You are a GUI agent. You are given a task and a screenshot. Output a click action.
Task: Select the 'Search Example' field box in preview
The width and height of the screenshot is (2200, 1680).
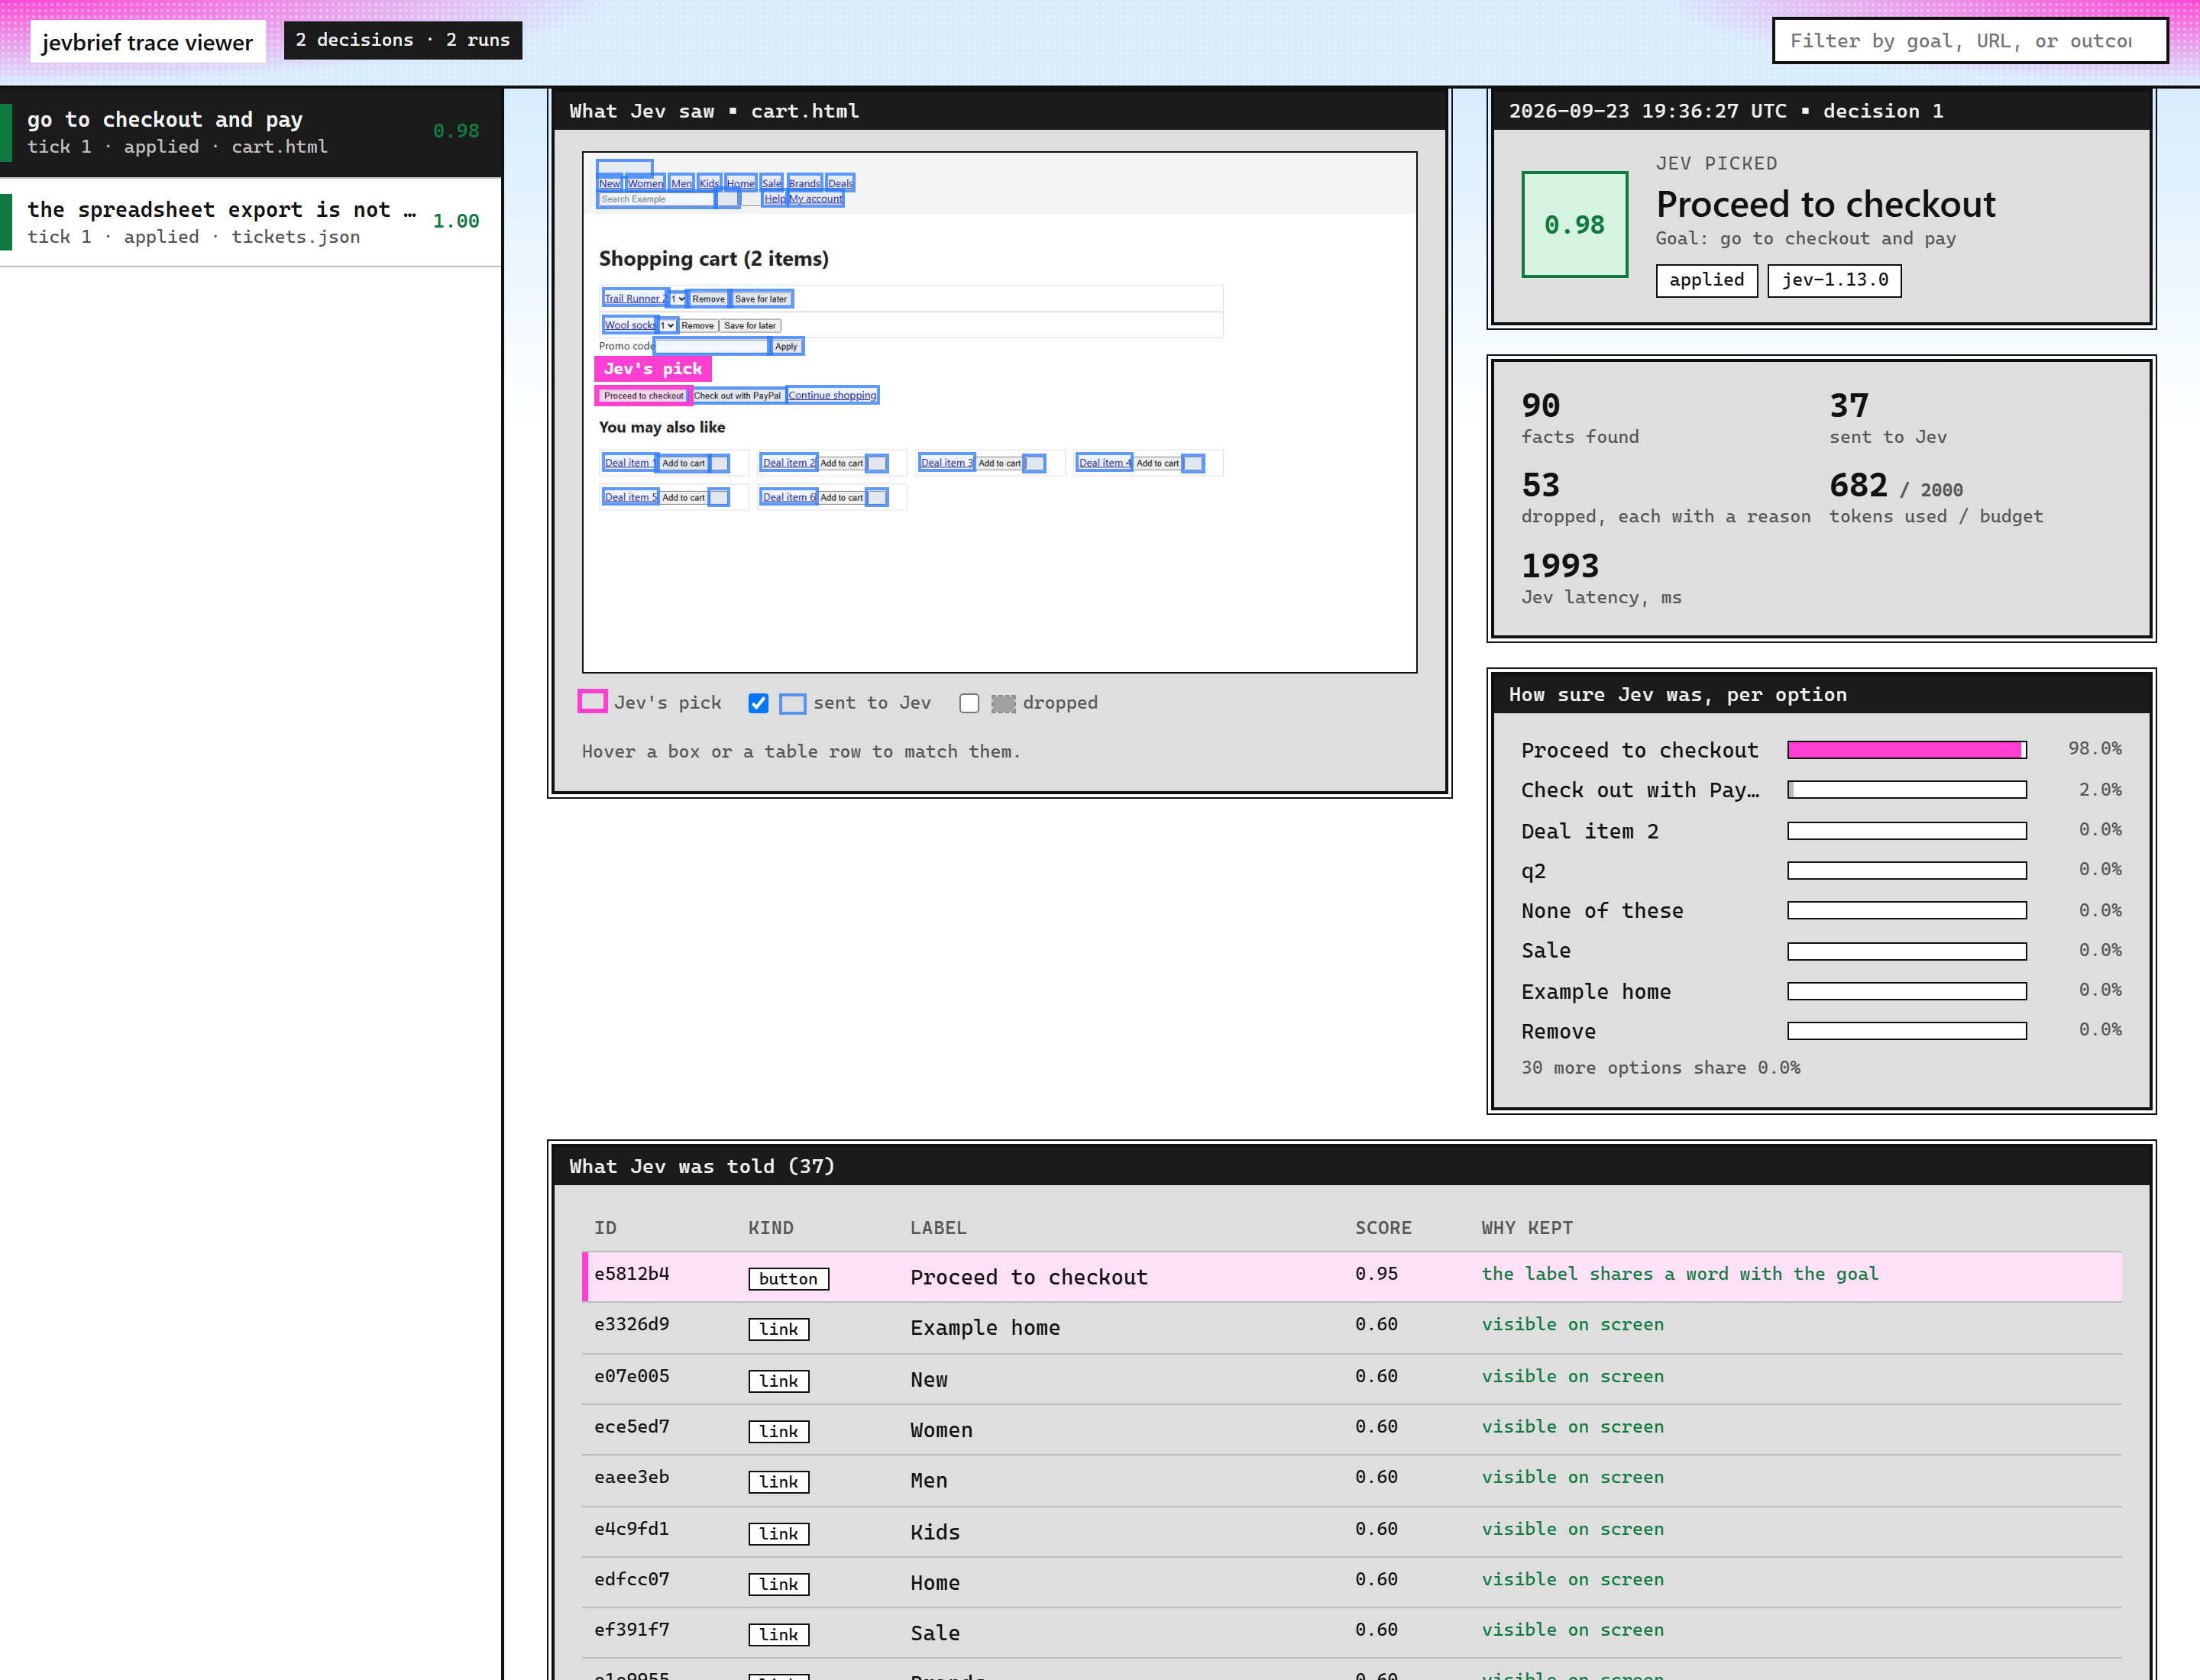click(656, 199)
